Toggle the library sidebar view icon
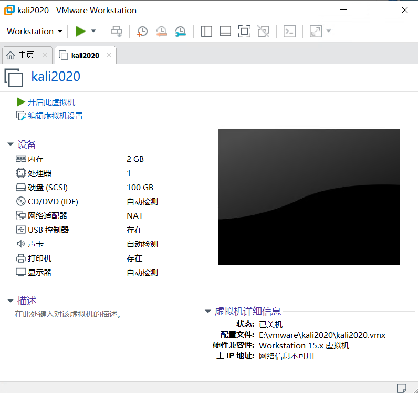418x393 pixels. pos(206,31)
